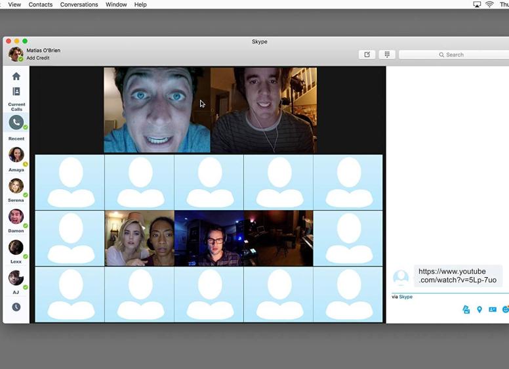Image resolution: width=509 pixels, height=369 pixels.
Task: Select the close-up blue-eyed face video
Action: [157, 110]
